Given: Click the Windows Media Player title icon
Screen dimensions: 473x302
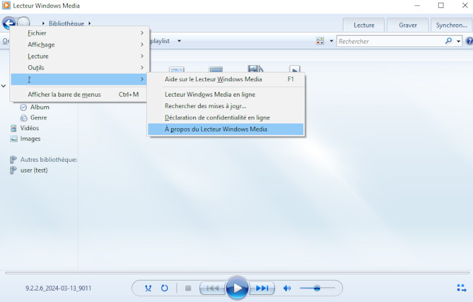Looking at the screenshot, I should point(6,5).
